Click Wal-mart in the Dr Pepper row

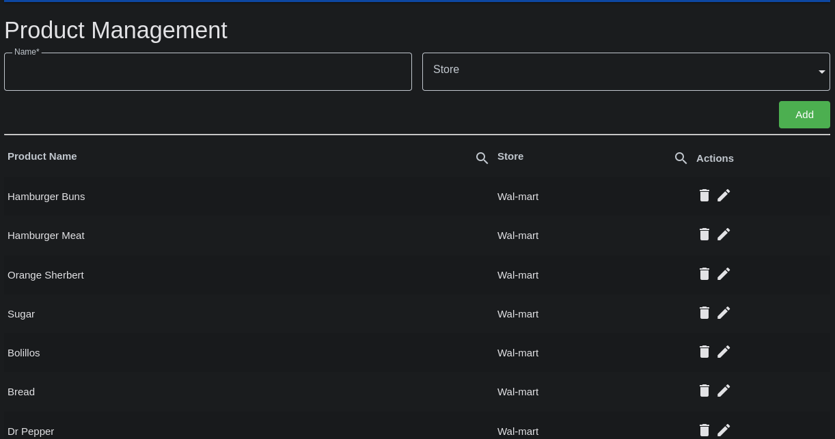(518, 431)
